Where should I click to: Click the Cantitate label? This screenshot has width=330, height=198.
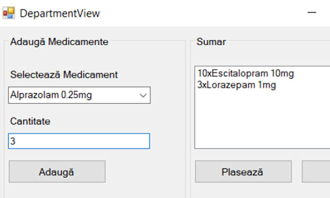(30, 121)
